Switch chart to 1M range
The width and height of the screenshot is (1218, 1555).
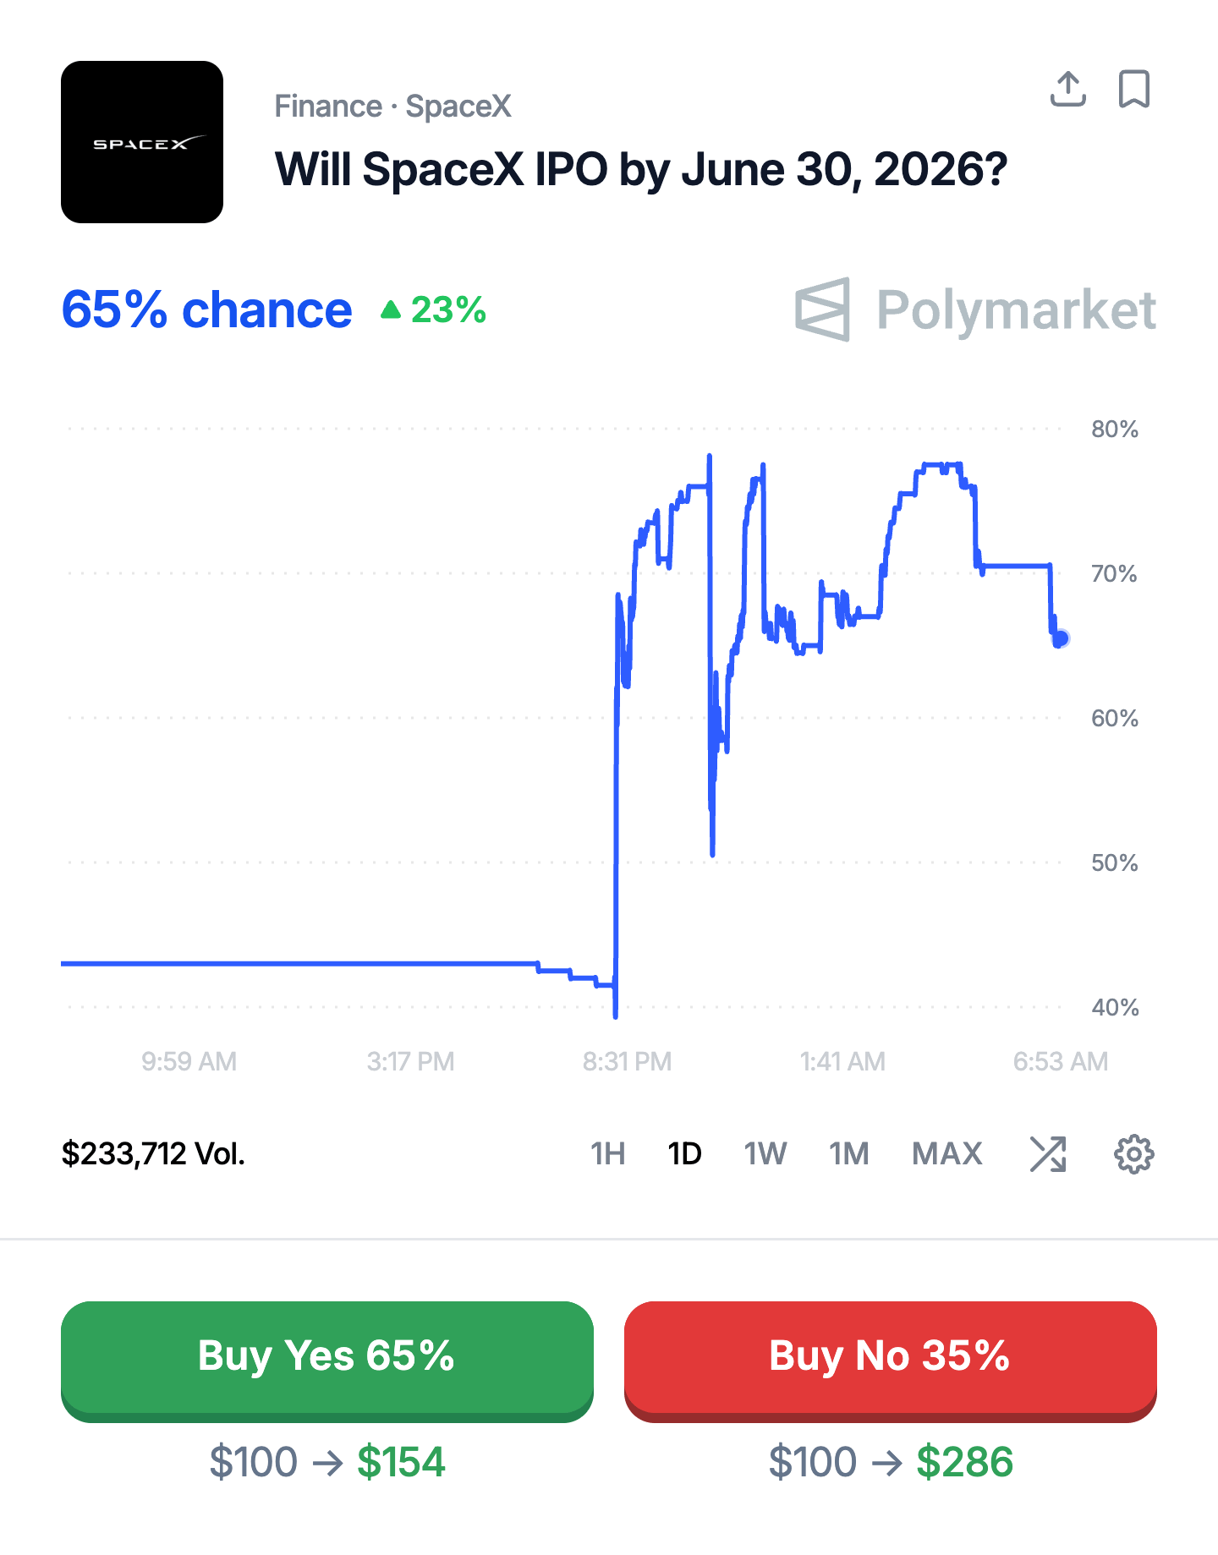(x=848, y=1154)
